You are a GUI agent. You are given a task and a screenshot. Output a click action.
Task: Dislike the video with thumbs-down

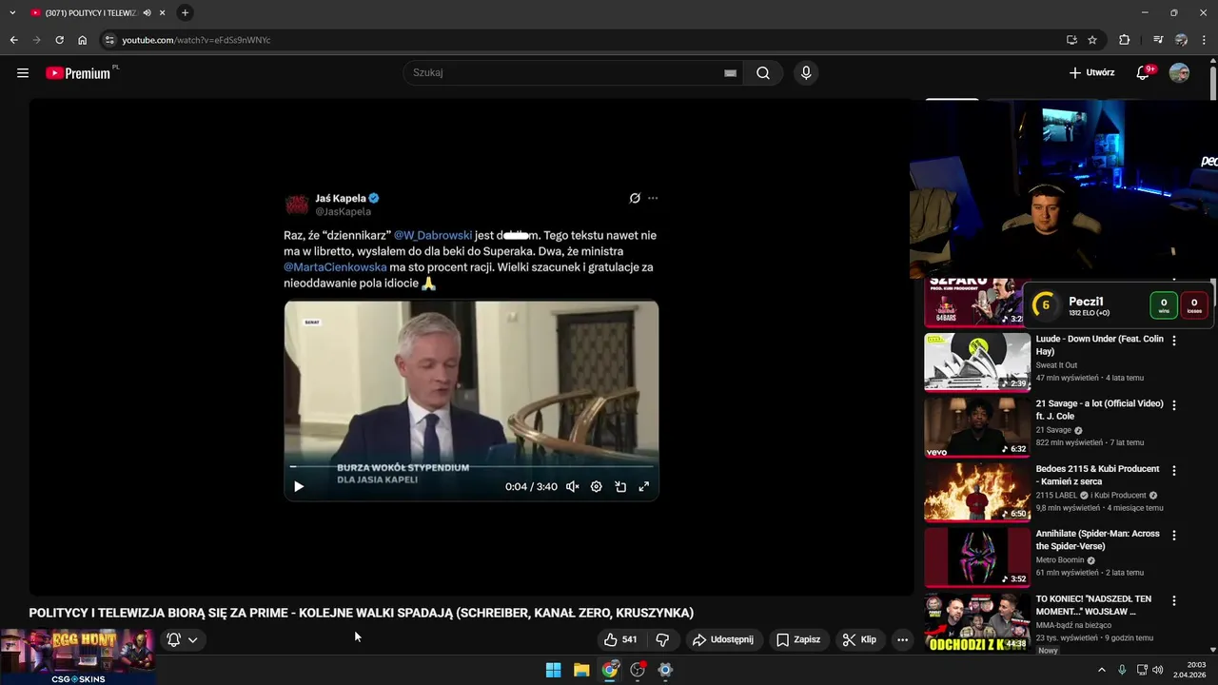662,639
